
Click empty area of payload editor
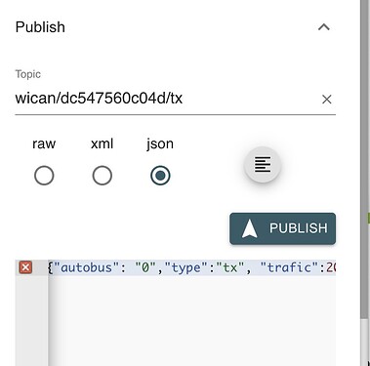click(x=192, y=320)
